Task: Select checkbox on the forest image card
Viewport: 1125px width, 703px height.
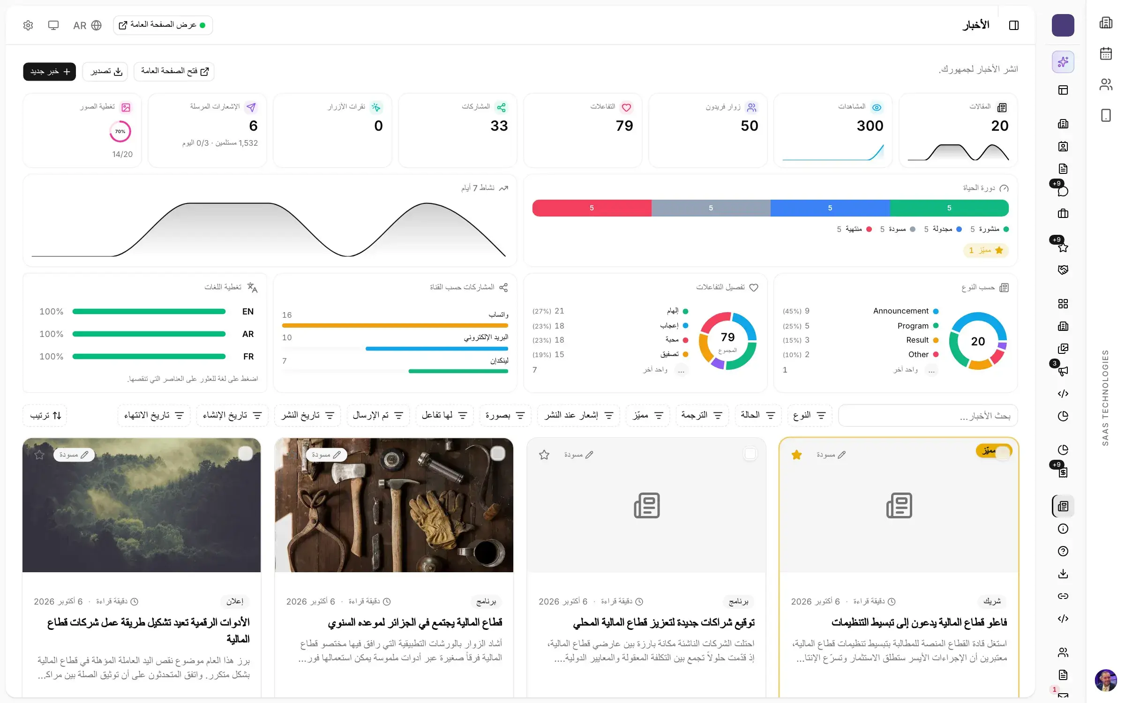Action: click(x=245, y=453)
